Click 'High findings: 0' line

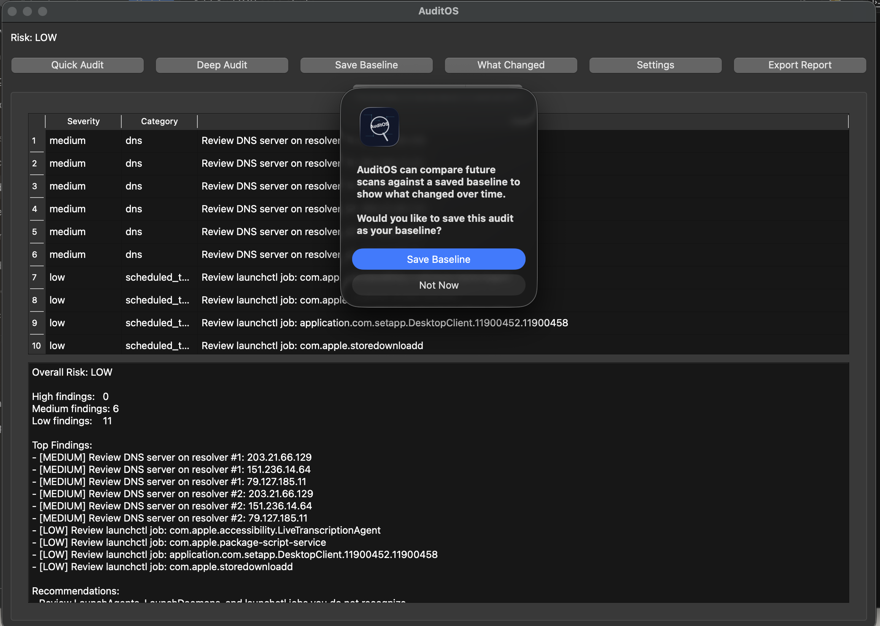tap(70, 396)
